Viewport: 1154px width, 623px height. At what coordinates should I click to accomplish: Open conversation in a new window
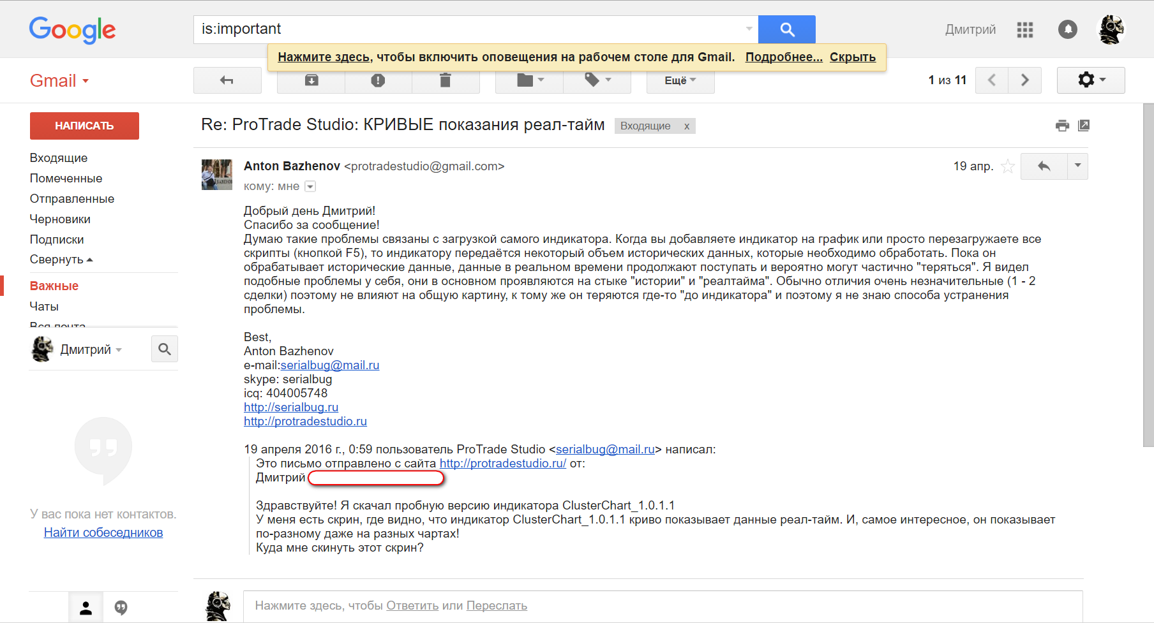1084,126
